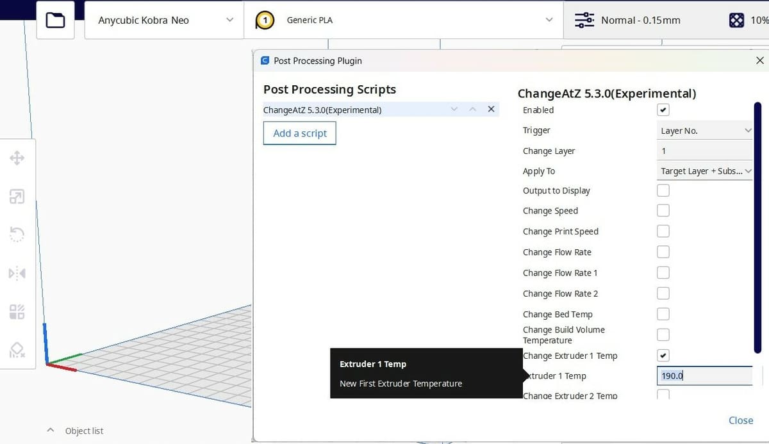Select ChangeAtZ 5.3.0(Experimental) script in list

(381, 110)
